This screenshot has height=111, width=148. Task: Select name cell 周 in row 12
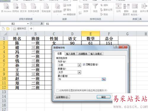(x=17, y=87)
